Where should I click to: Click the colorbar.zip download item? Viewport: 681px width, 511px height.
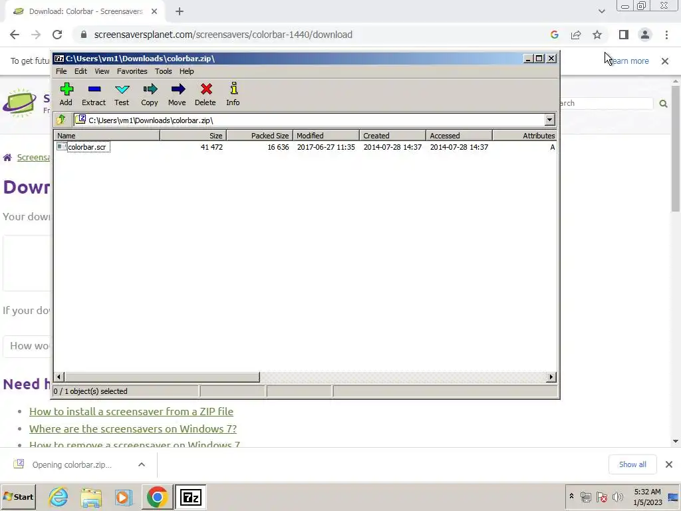point(72,464)
